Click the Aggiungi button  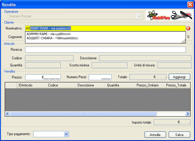coord(179,77)
